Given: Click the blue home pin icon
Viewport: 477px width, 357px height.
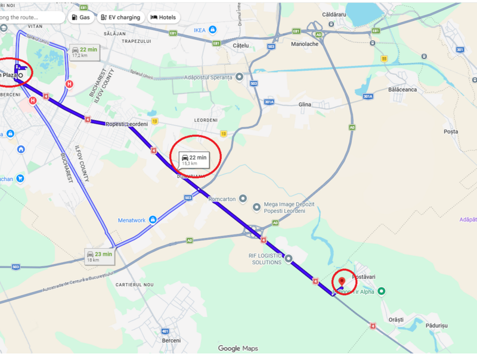Looking at the screenshot, I should tap(21, 149).
